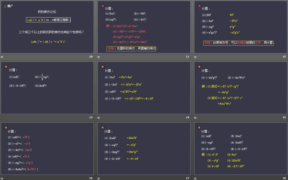Click the animation star icon under slide 18

[x=195, y=178]
